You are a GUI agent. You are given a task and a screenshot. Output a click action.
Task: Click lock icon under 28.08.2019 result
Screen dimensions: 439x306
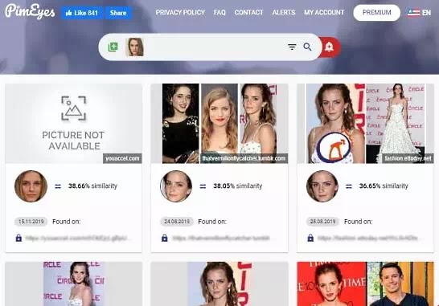[310, 238]
